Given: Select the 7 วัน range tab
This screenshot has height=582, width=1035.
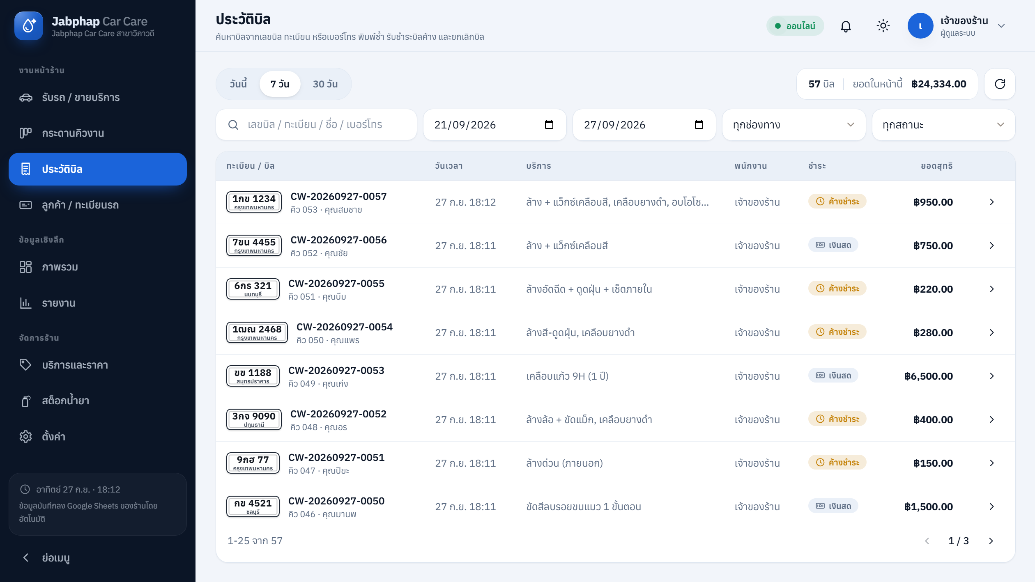Looking at the screenshot, I should pos(280,84).
